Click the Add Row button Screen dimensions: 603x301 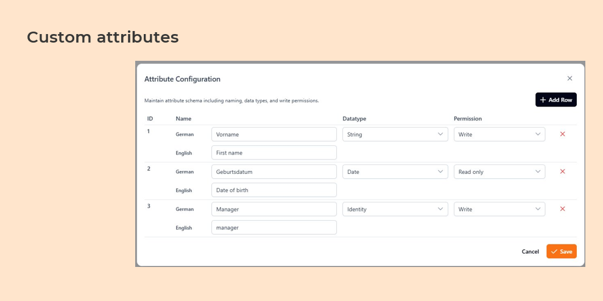(555, 100)
